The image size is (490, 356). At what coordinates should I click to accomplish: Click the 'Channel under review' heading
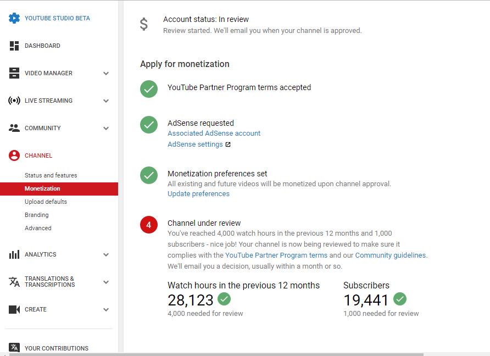click(204, 223)
